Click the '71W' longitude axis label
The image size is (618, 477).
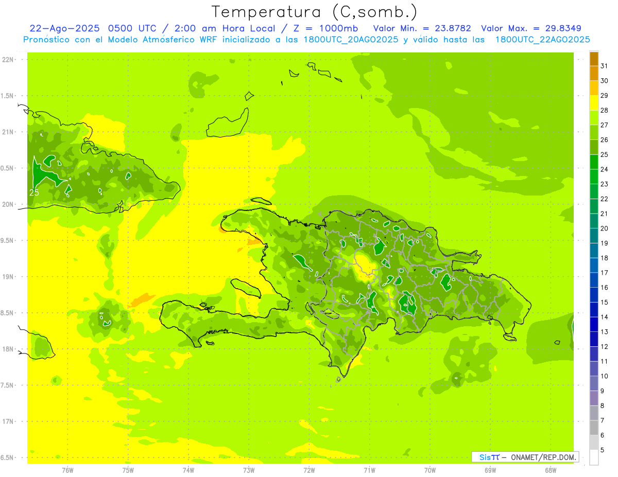click(369, 470)
